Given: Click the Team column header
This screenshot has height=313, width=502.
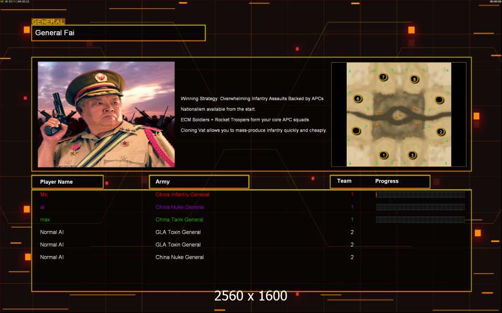Looking at the screenshot, I should point(344,181).
